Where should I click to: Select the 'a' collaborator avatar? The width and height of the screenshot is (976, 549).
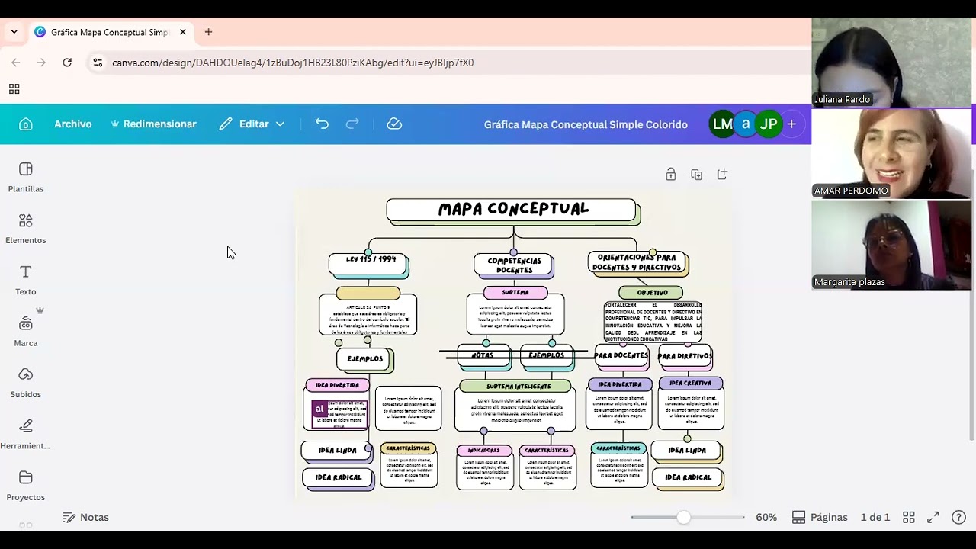[x=746, y=124]
